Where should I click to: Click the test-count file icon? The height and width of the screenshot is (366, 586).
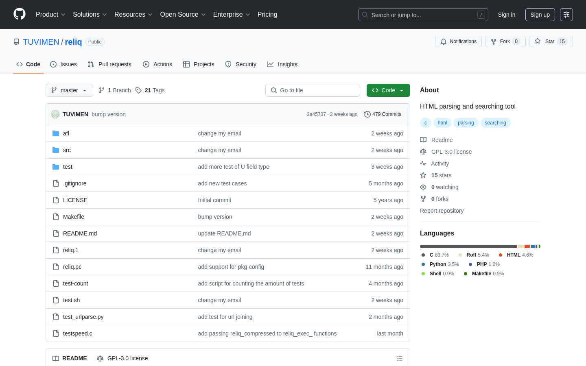(x=56, y=283)
